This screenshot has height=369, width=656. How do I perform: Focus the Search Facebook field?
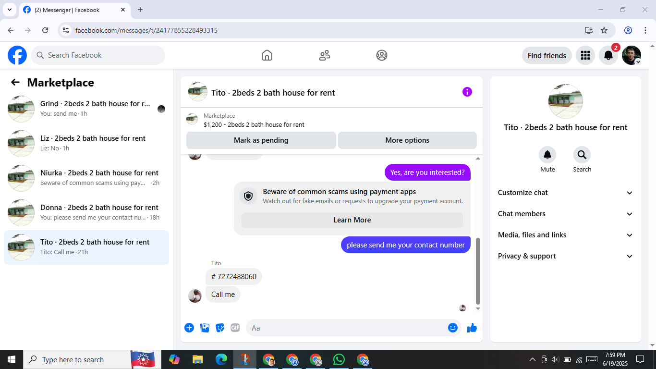tap(98, 55)
